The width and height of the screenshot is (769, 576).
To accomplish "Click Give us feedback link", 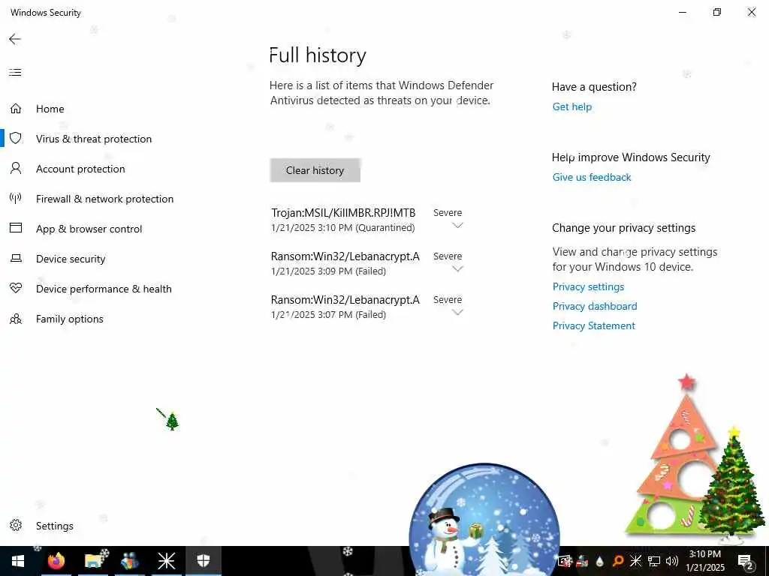I will coord(592,177).
